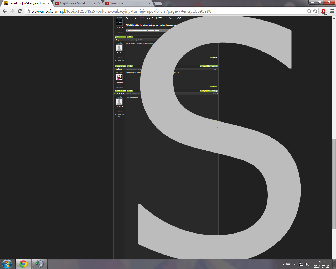Open a new tab
Image resolution: width=336 pixels, height=269 pixels.
tap(158, 3)
